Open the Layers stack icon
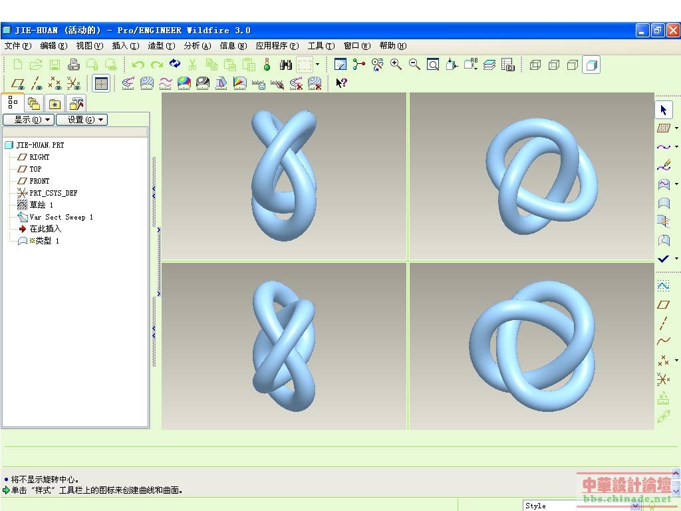 point(489,65)
